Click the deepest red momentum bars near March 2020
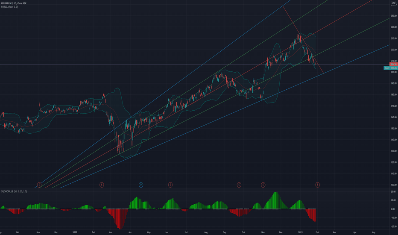The width and height of the screenshot is (398, 235). click(x=120, y=219)
